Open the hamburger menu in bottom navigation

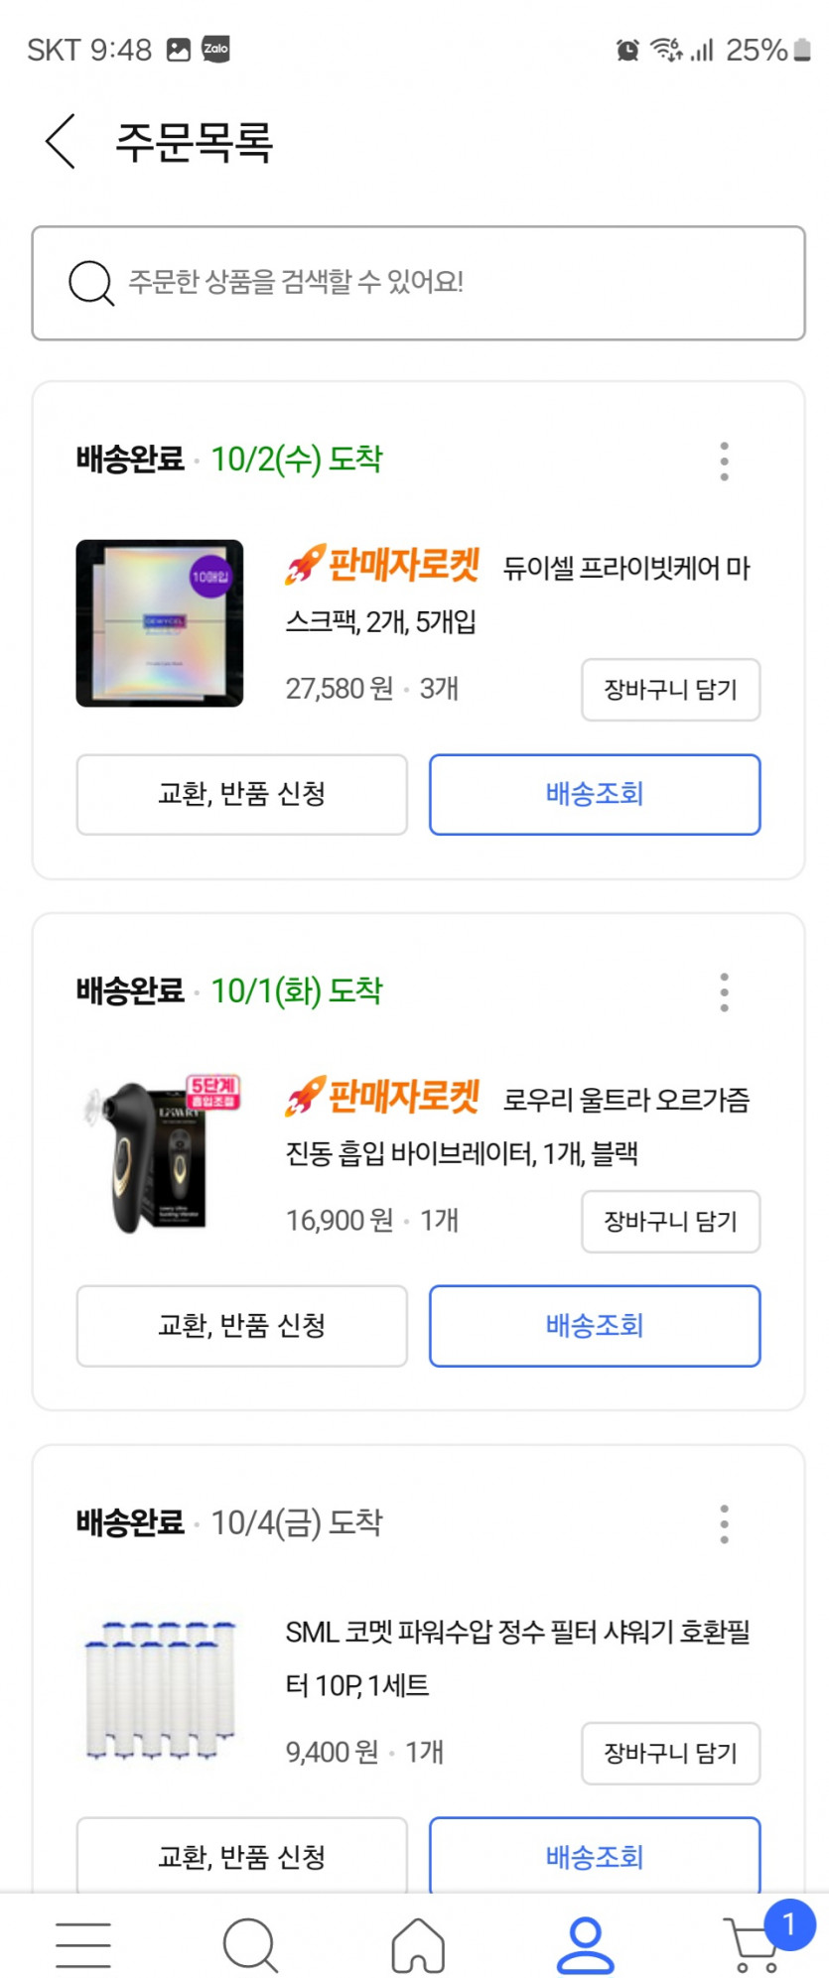pos(83,1943)
